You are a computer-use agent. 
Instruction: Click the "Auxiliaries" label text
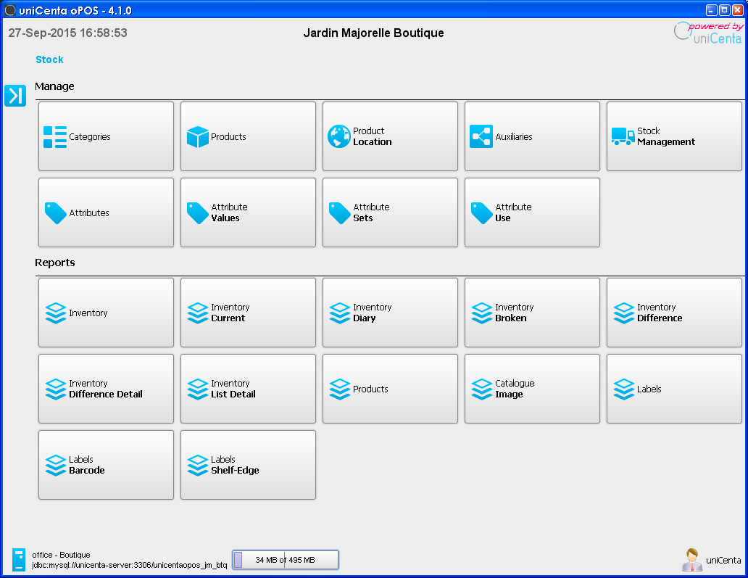pyautogui.click(x=514, y=137)
